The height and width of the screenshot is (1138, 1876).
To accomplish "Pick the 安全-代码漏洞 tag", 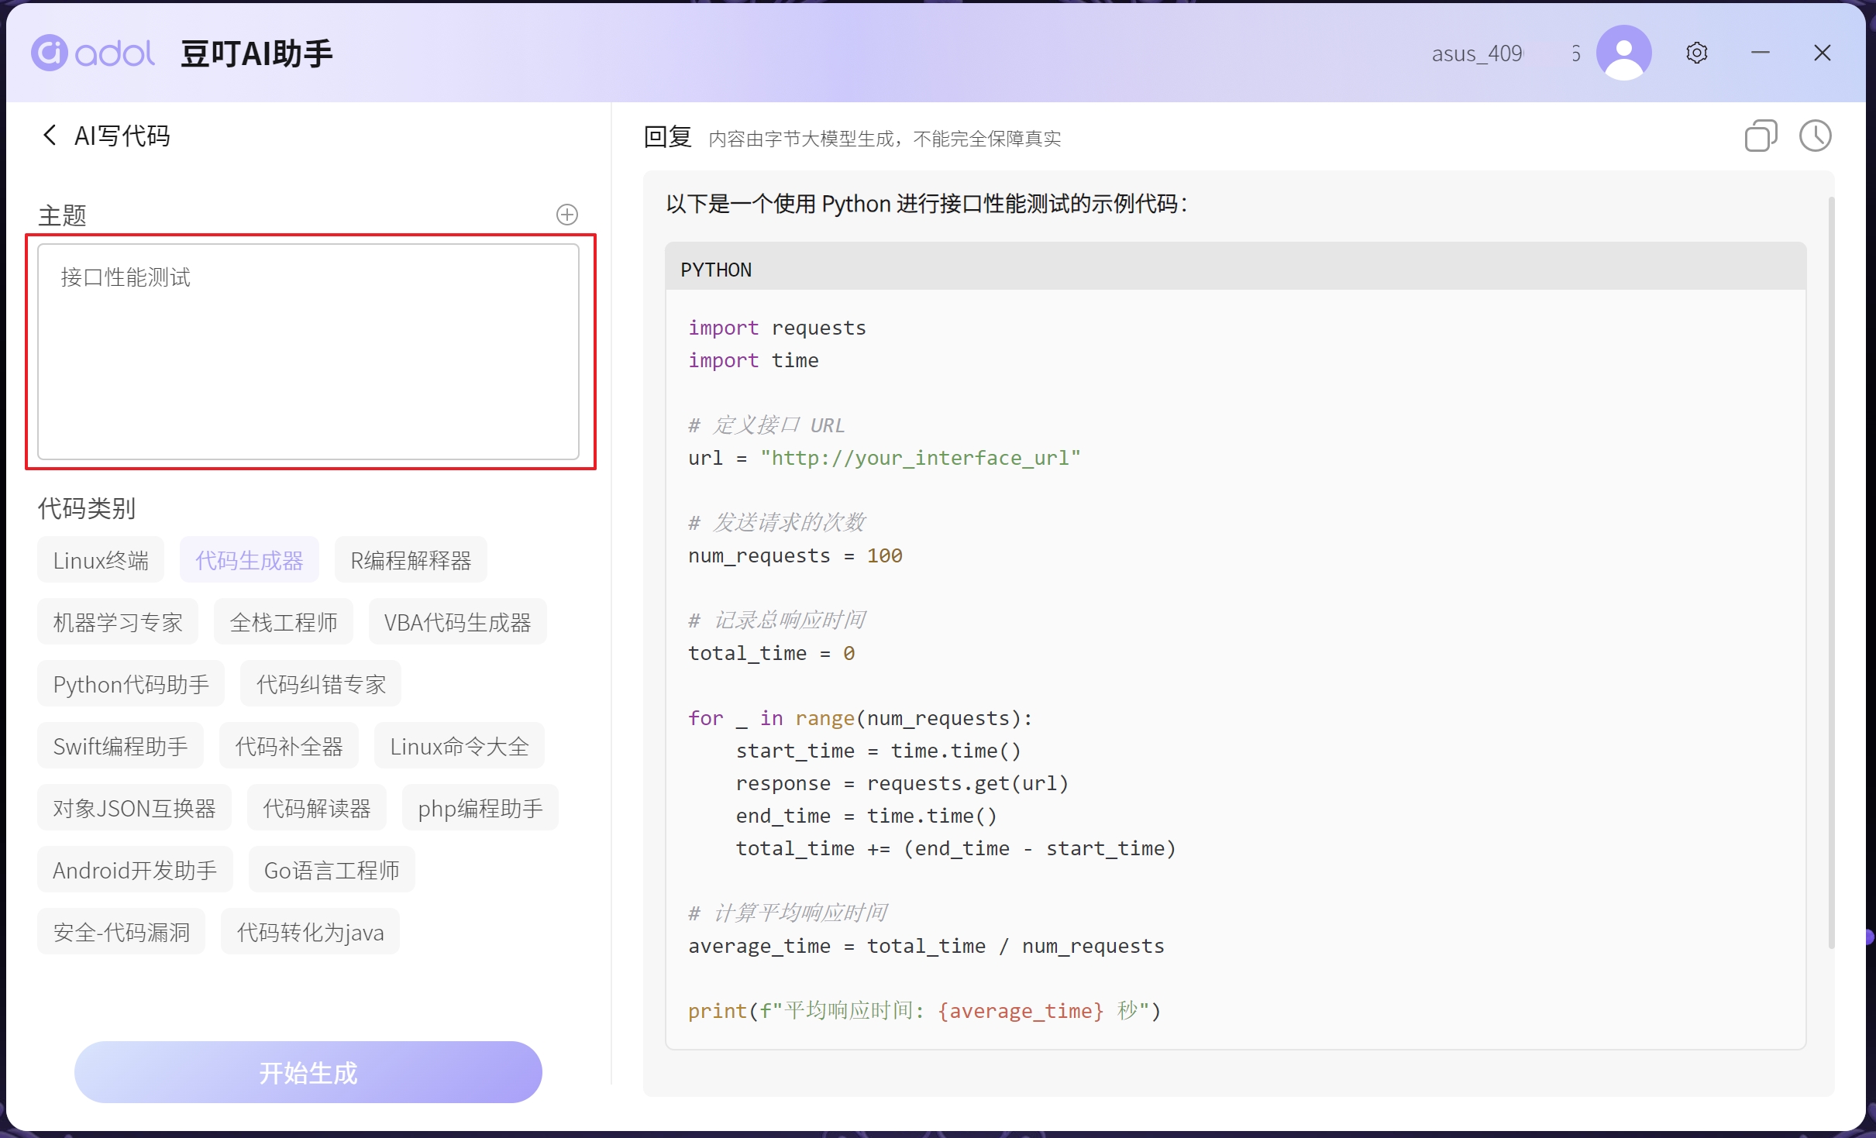I will pyautogui.click(x=121, y=932).
